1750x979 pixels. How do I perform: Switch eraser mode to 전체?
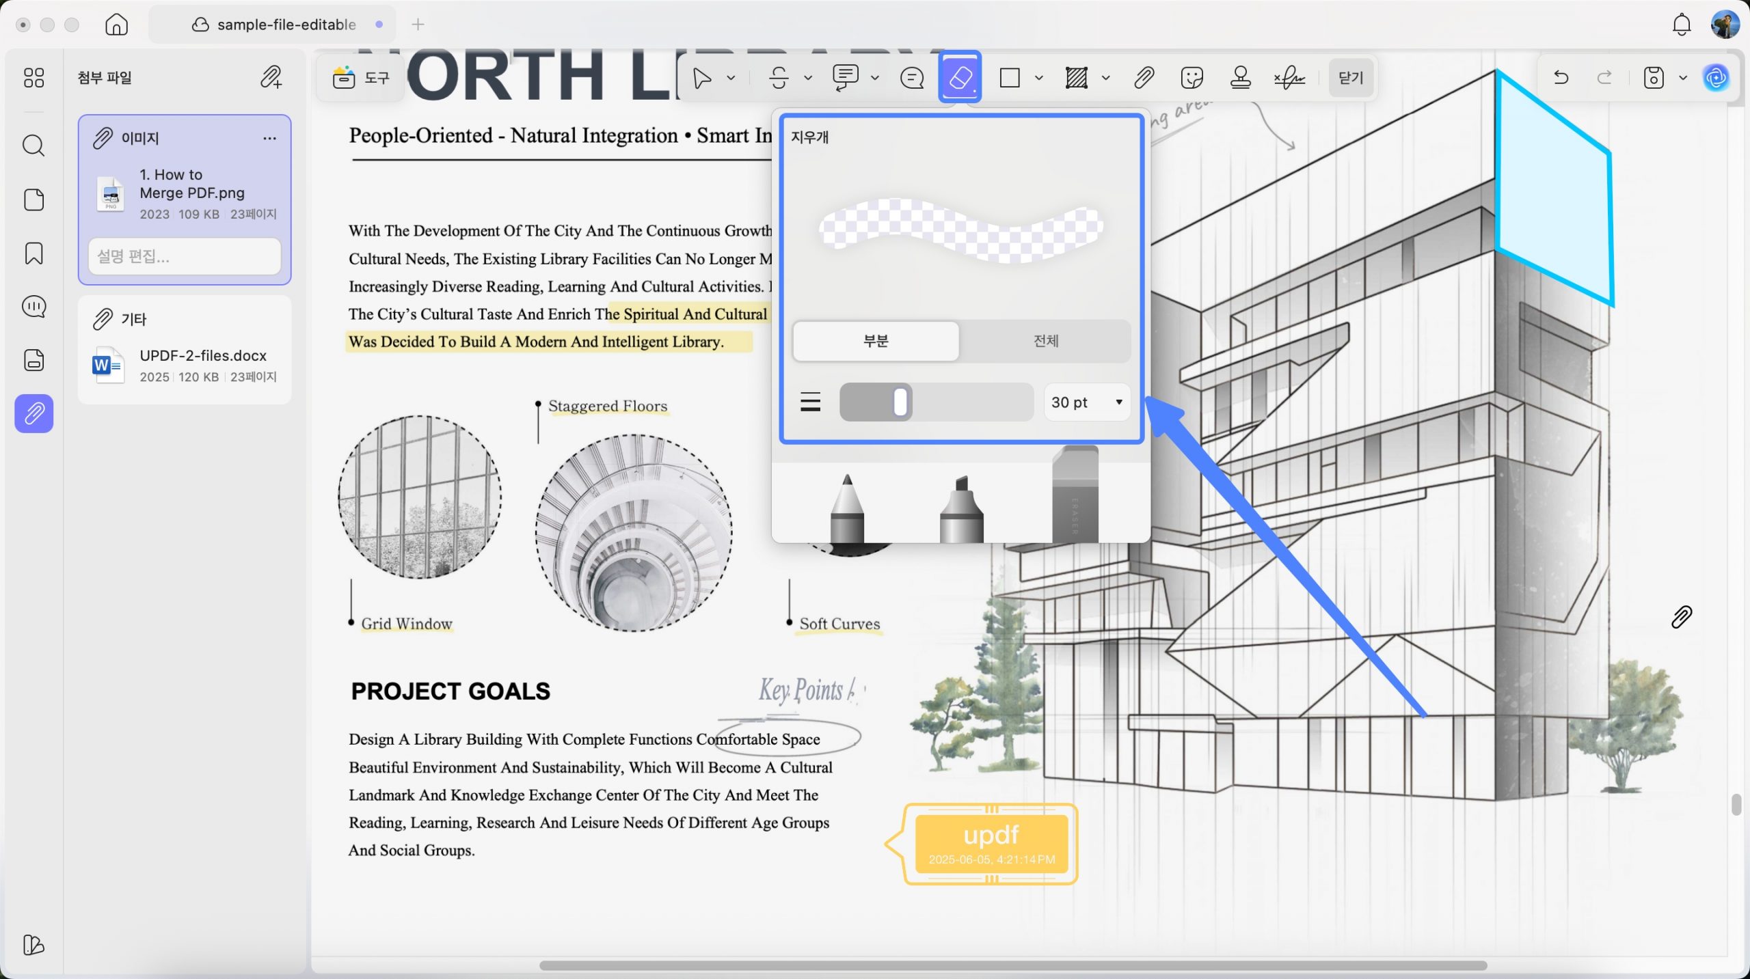pyautogui.click(x=1045, y=340)
